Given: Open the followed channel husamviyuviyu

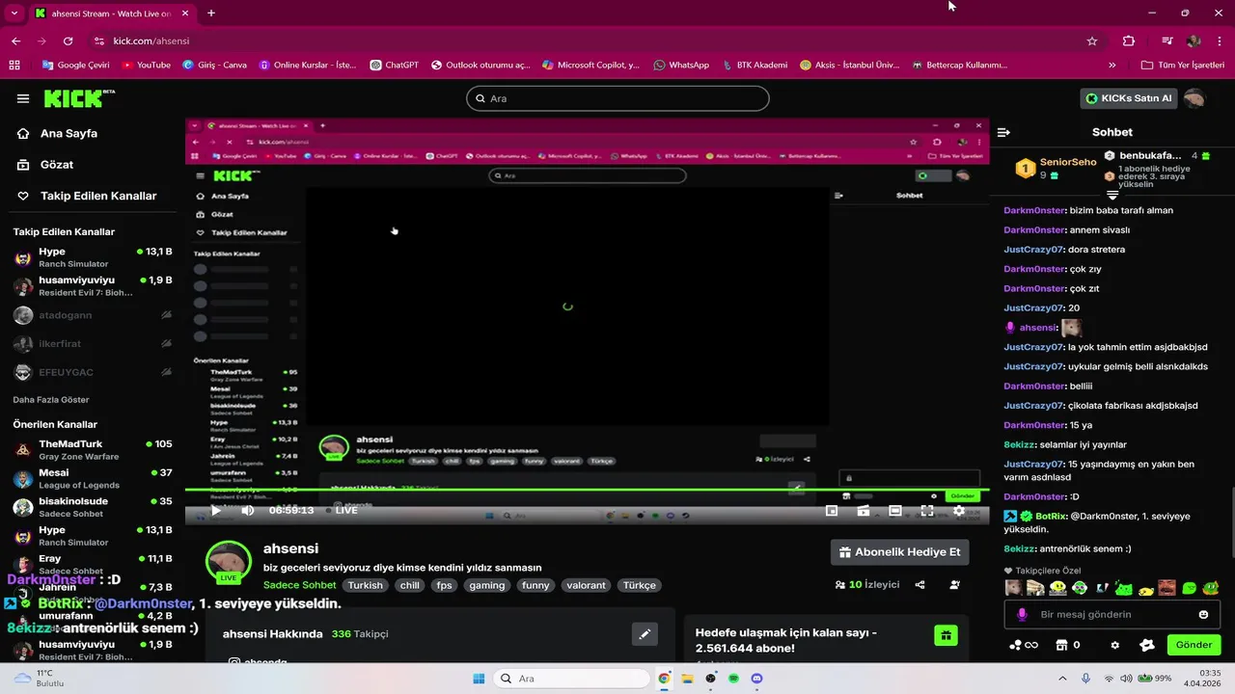Looking at the screenshot, I should 93,286.
